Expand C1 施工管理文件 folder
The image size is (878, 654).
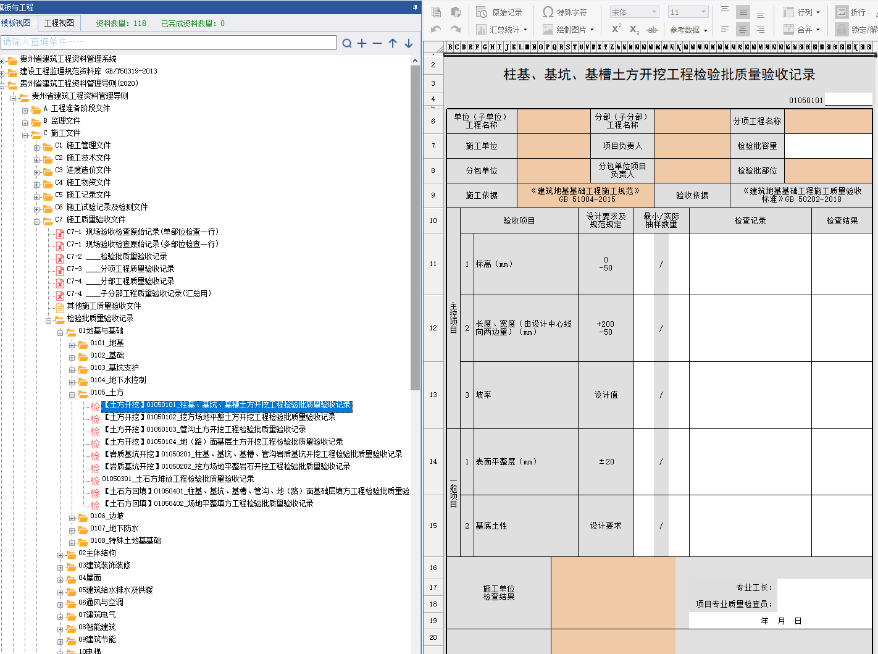(37, 148)
